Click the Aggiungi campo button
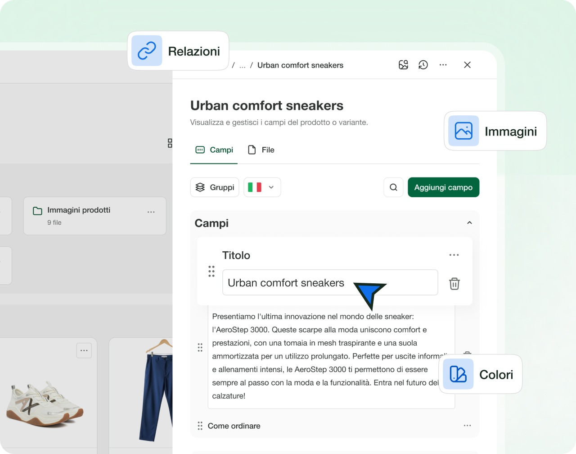Image resolution: width=576 pixels, height=454 pixels. [443, 187]
